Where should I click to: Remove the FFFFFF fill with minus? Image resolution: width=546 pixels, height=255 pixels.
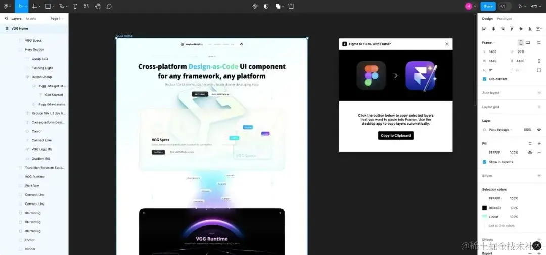[x=539, y=152]
